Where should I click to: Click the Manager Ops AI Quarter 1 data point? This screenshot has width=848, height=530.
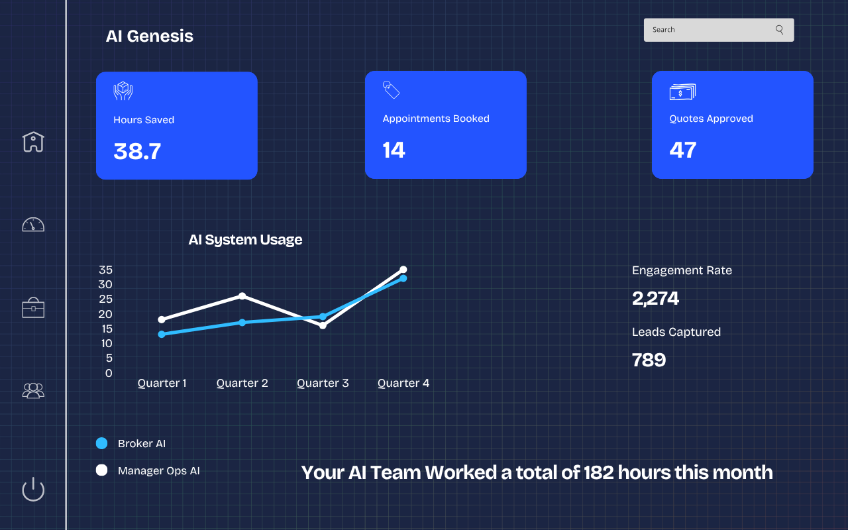point(162,319)
